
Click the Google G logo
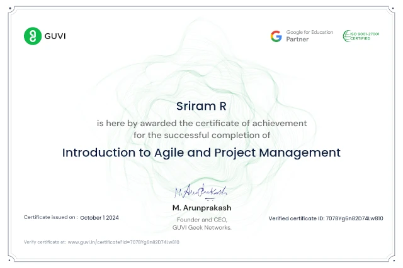click(x=276, y=36)
